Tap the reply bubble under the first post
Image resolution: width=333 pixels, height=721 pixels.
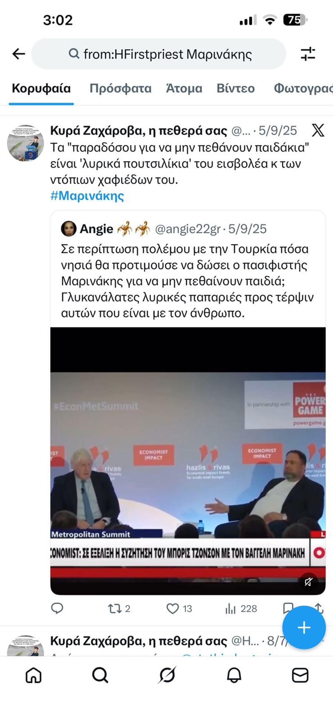pyautogui.click(x=57, y=608)
